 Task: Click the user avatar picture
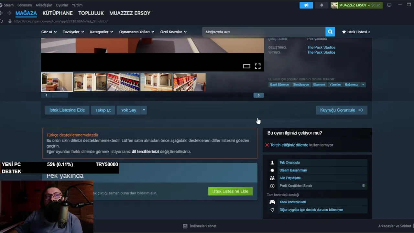point(334,5)
